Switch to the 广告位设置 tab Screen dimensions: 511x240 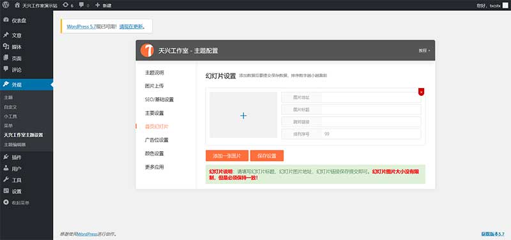pyautogui.click(x=156, y=140)
